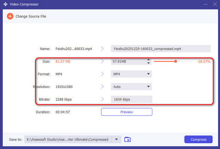Viewport: 220px width, 149px height.
Task: Click the output file name field
Action: pyautogui.click(x=161, y=49)
